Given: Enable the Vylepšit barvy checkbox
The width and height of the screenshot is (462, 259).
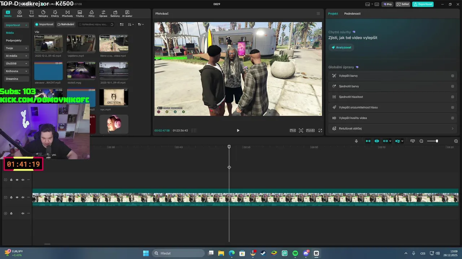Looking at the screenshot, I should tap(452, 76).
